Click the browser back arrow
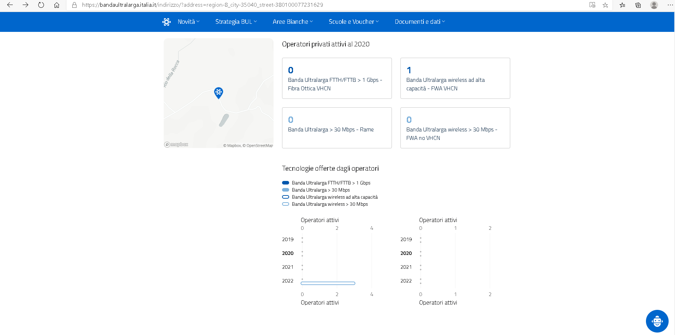 [10, 5]
